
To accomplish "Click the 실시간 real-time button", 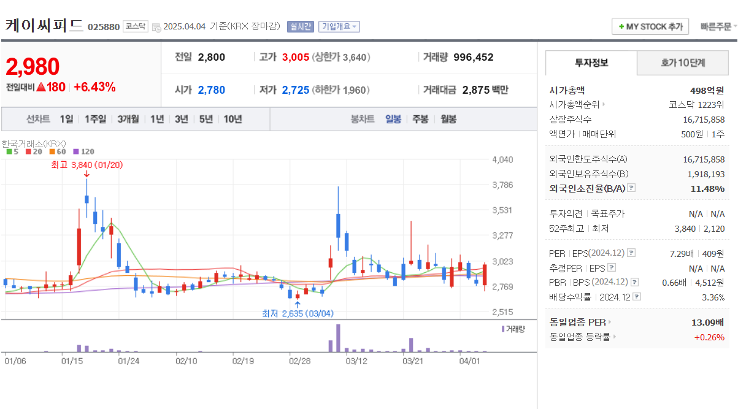I will pos(300,26).
